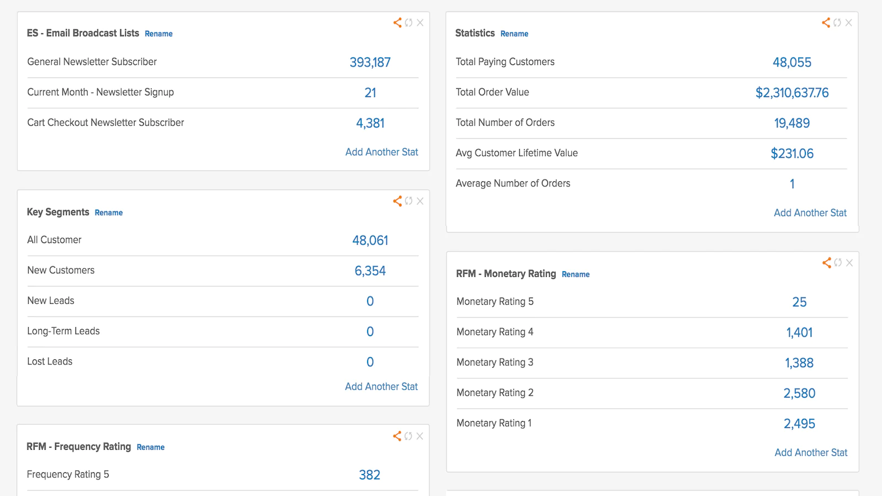Open the Total Order Value figure
882x496 pixels.
click(792, 93)
